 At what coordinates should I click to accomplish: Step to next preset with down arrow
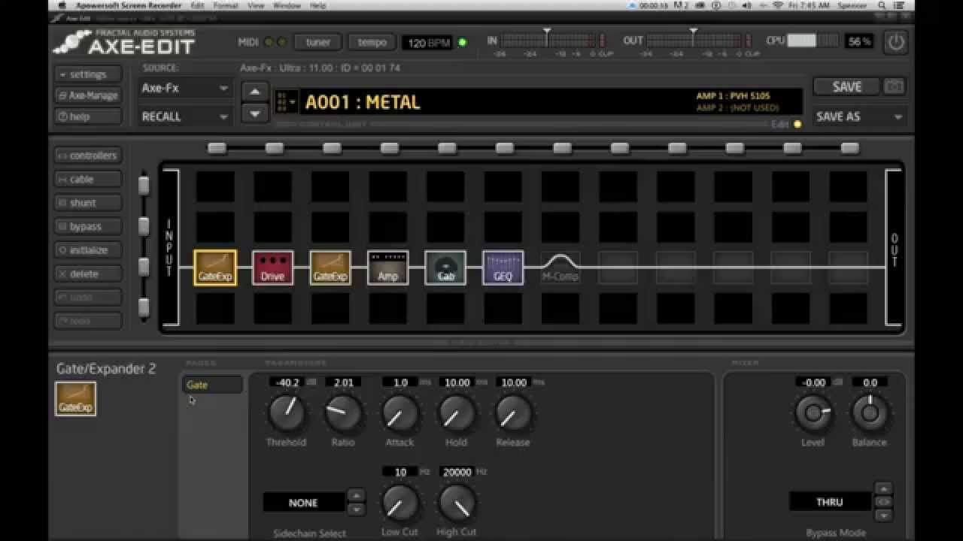255,113
